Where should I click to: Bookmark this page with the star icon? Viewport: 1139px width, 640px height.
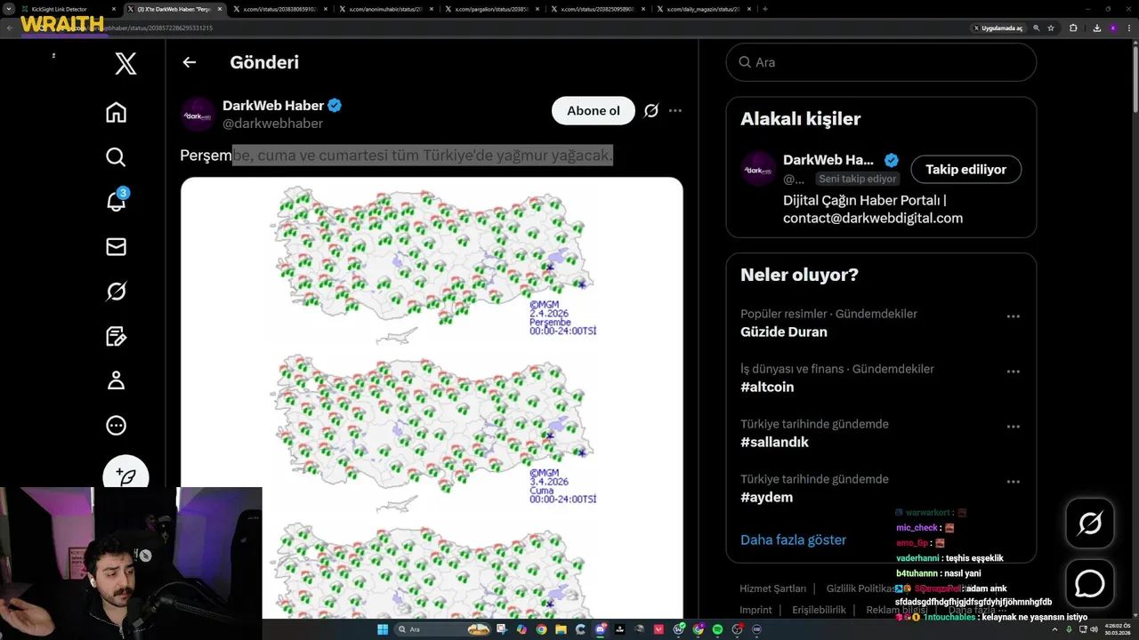point(1051,28)
